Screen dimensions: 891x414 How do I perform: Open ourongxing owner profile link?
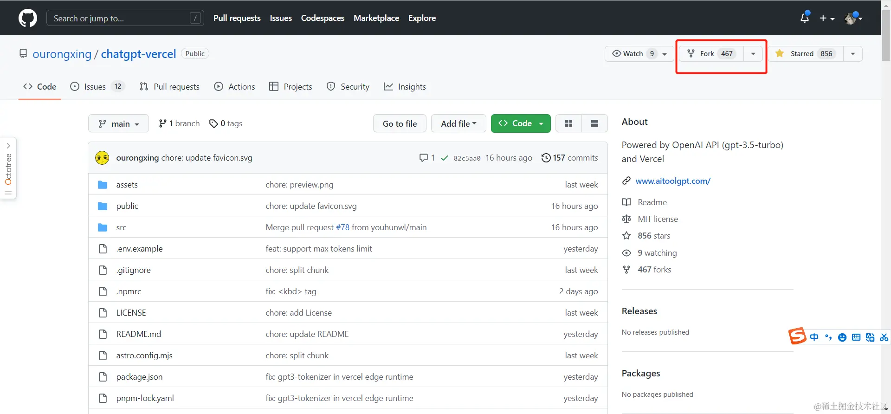(x=62, y=54)
